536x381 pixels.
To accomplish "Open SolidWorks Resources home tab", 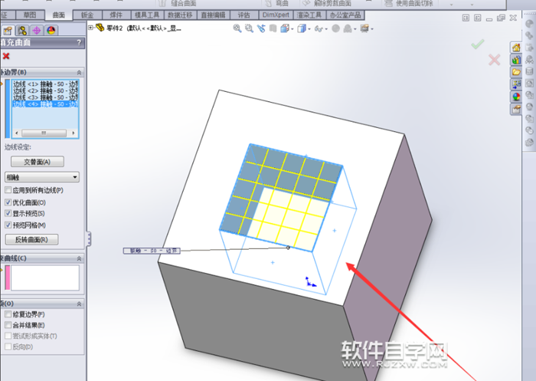I will [x=516, y=48].
